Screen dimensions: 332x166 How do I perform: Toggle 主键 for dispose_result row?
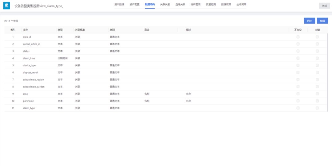pos(317,72)
